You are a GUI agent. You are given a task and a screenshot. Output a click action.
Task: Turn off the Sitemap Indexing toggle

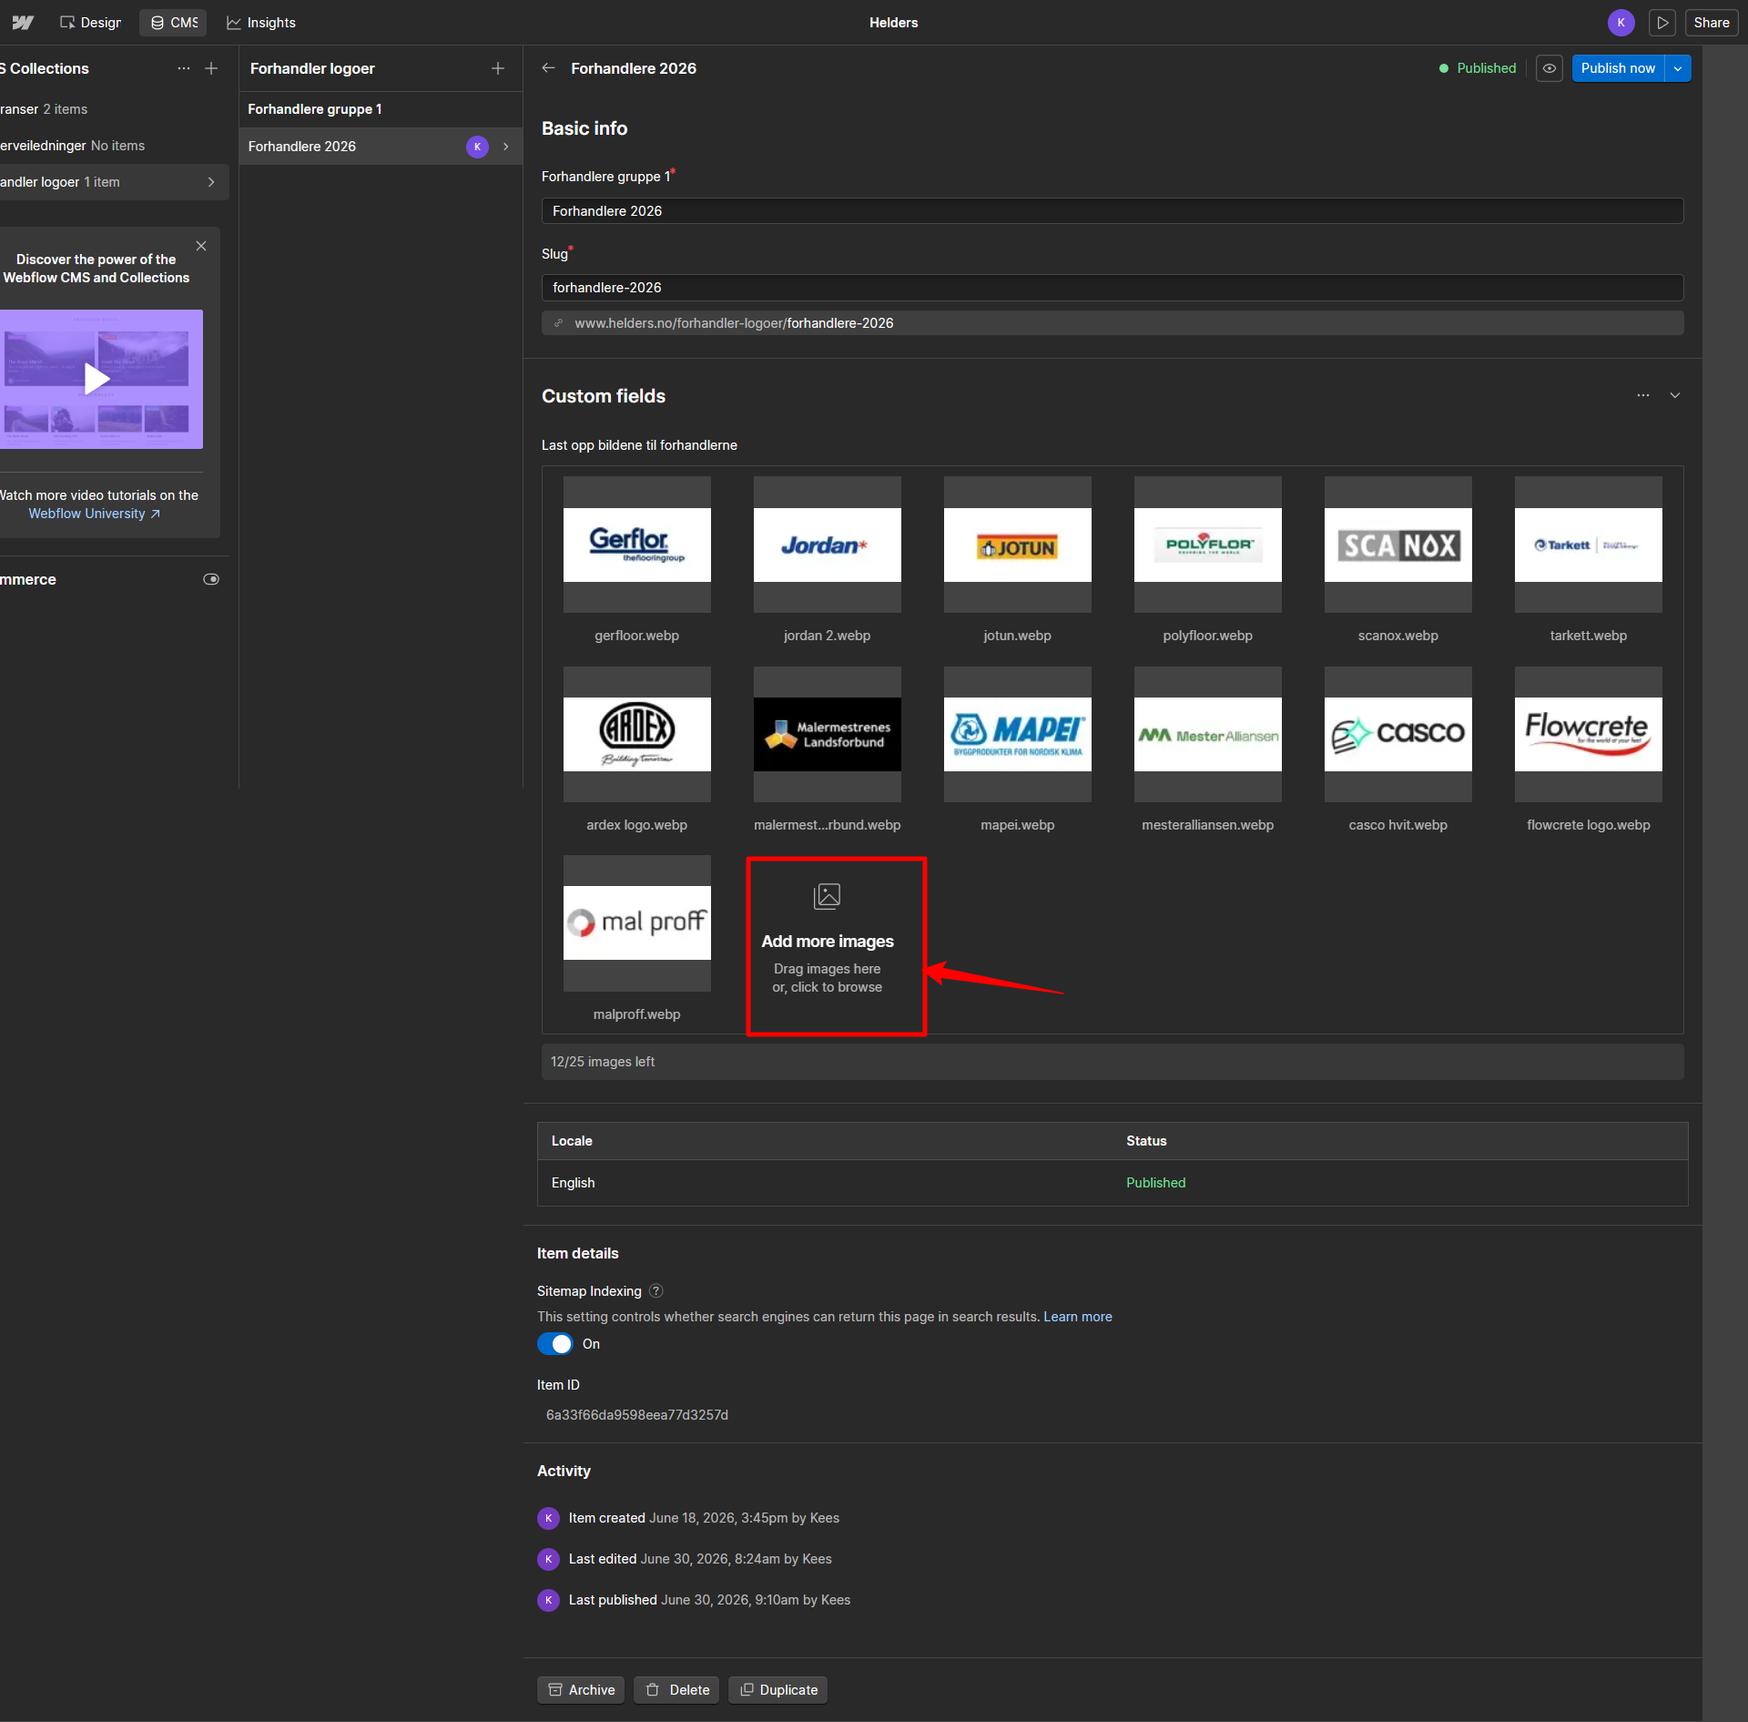554,1344
